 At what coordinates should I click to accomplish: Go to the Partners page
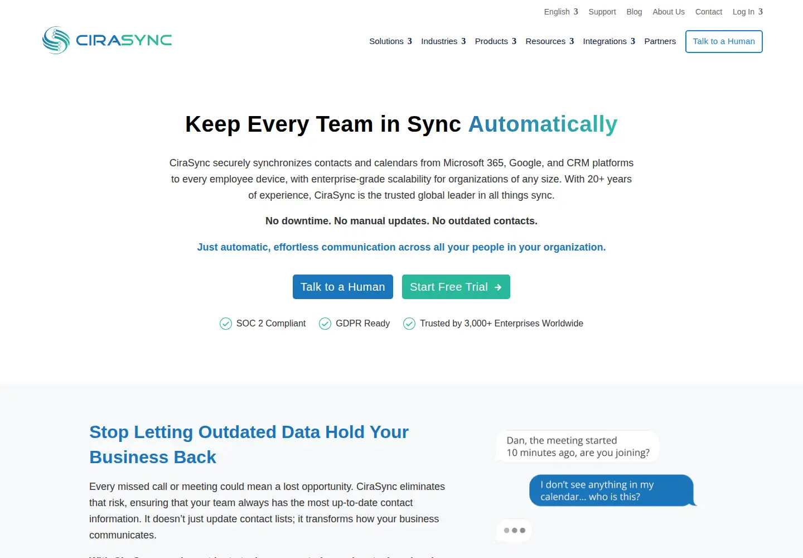coord(660,41)
